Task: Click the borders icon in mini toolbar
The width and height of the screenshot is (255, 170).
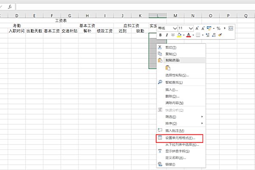Action: [x=198, y=35]
